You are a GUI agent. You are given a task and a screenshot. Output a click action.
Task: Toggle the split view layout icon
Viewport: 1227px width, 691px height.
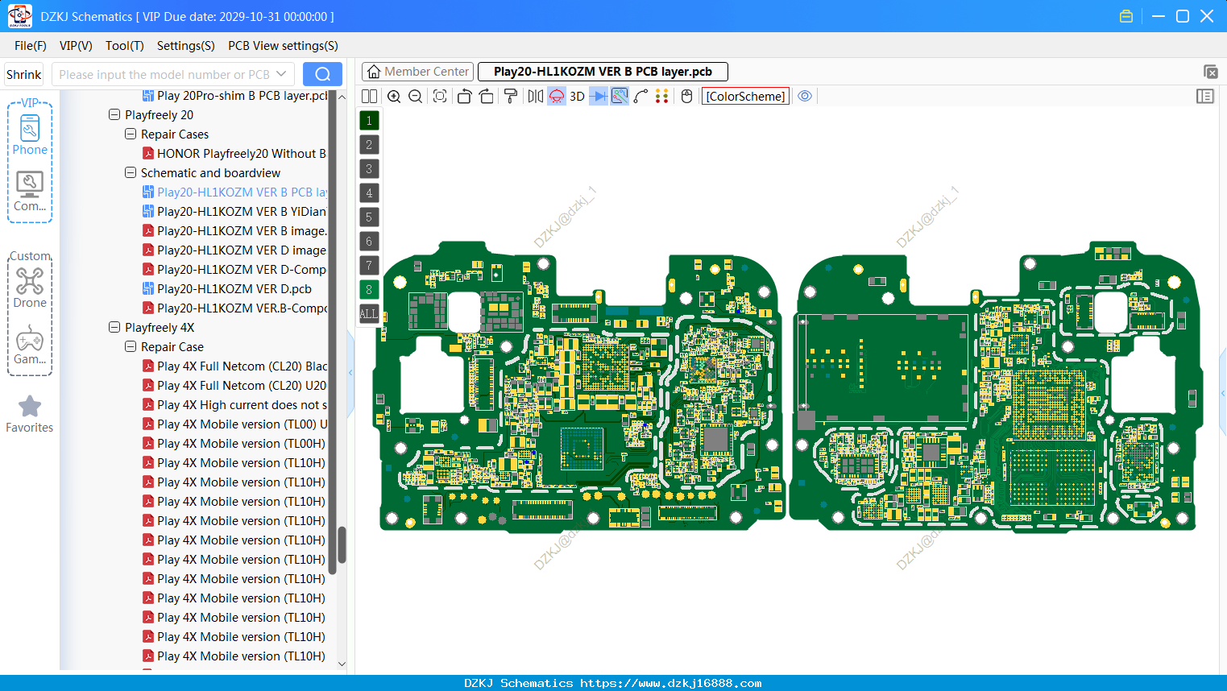pyautogui.click(x=369, y=97)
